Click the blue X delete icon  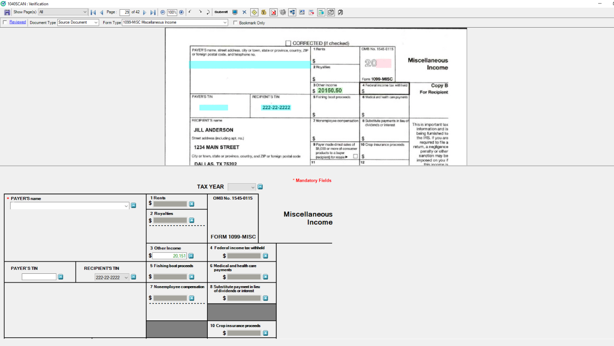[x=244, y=12]
